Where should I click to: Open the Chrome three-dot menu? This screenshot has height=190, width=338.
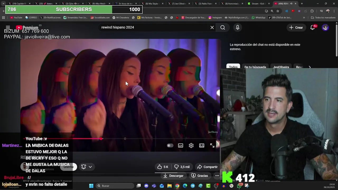pos(334,11)
